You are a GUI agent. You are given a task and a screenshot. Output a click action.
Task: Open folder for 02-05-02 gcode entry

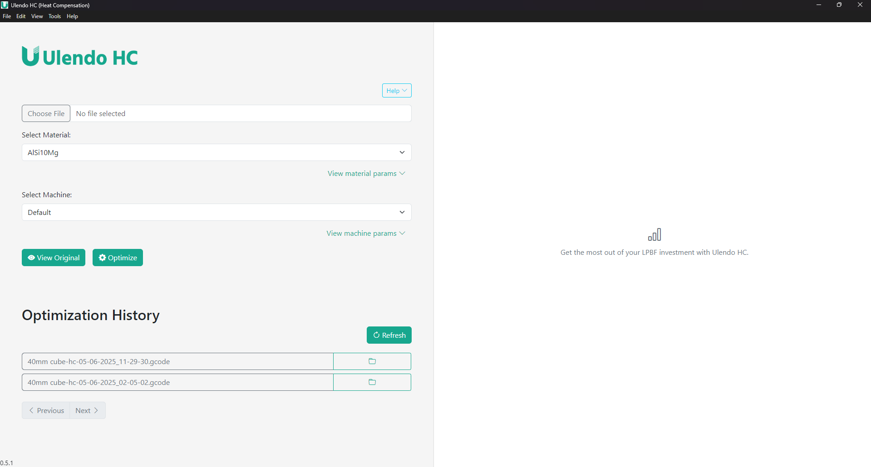(372, 382)
